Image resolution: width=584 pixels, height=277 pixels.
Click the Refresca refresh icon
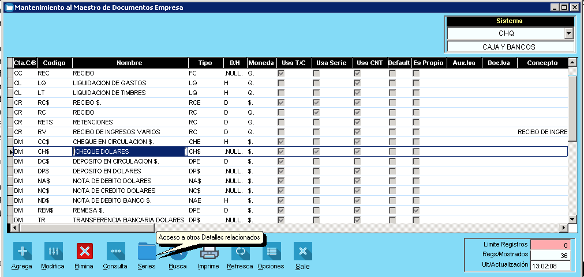point(240,252)
